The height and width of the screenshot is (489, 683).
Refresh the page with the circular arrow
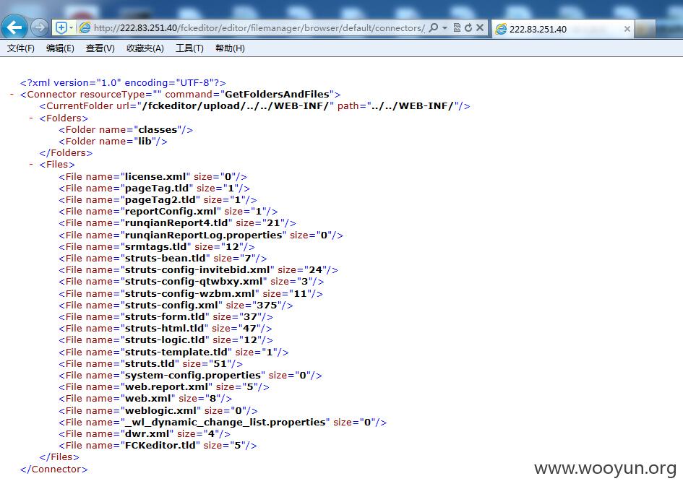[x=468, y=28]
